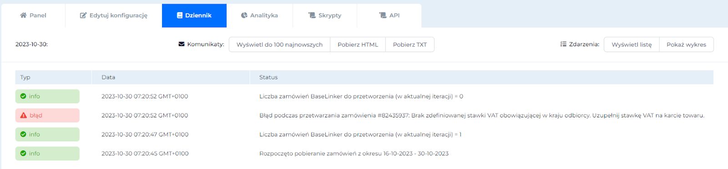The image size is (728, 169).
Task: Click the pencil edit icon
Action: pos(83,15)
